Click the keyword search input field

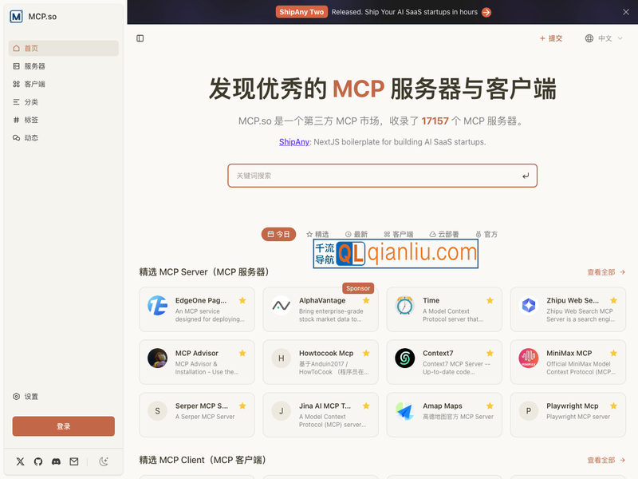(383, 175)
